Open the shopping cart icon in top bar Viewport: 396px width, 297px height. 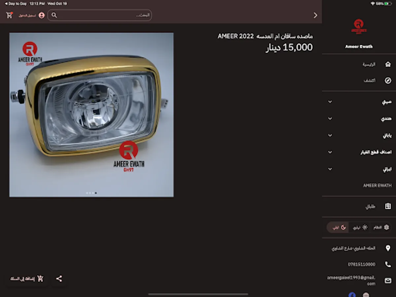[9, 15]
